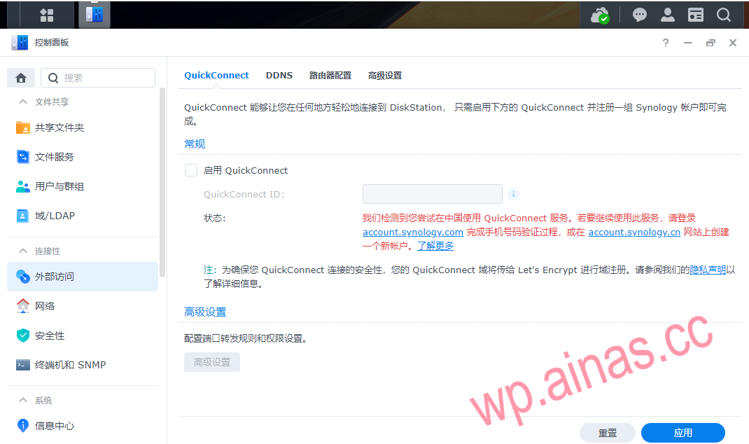Switch to the 路由器配置 tab
The height and width of the screenshot is (444, 749).
(x=330, y=76)
